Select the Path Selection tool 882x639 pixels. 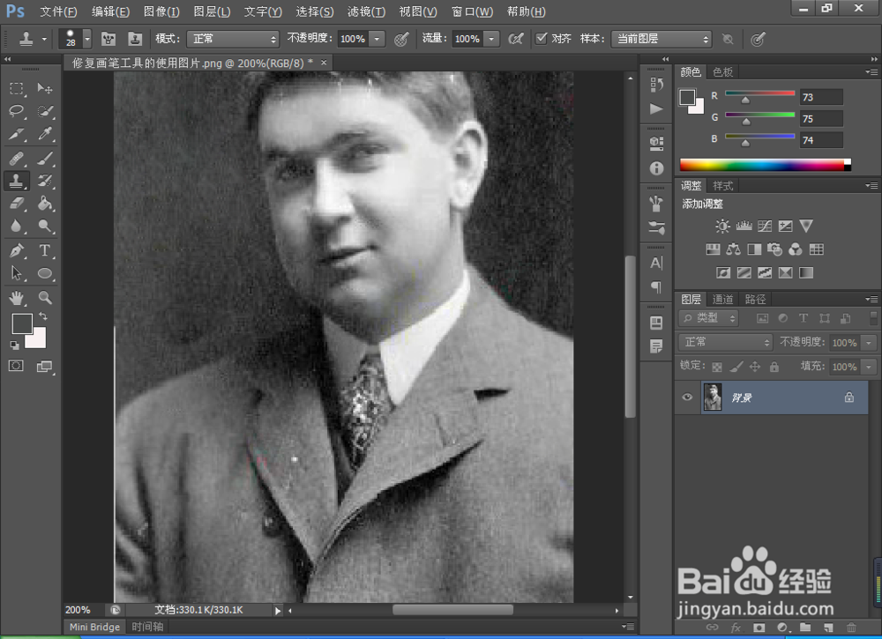tap(16, 273)
